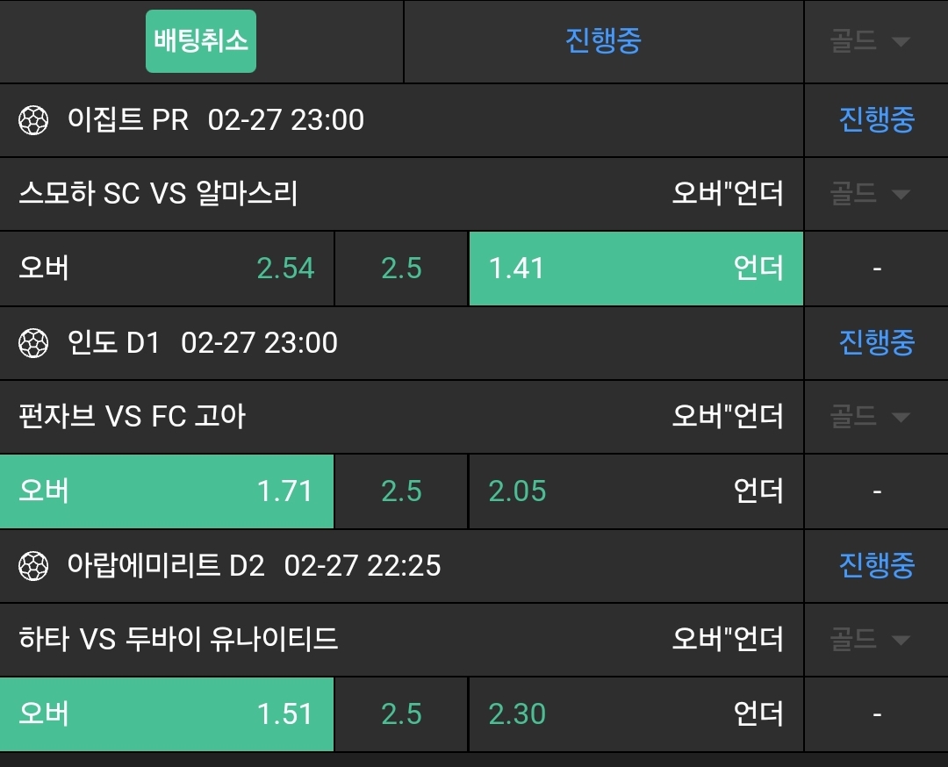Viewport: 948px width, 767px height.
Task: Pick 언더 2.05 odds for 펀자브 match
Action: point(636,491)
